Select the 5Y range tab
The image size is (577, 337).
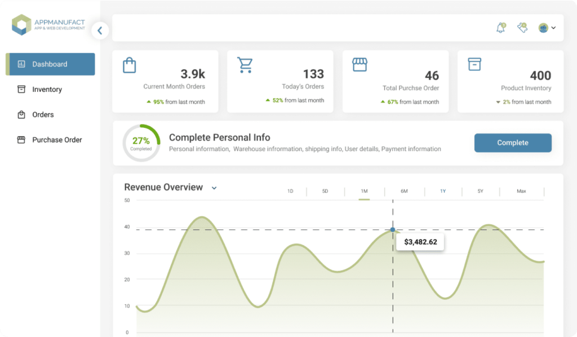[x=480, y=191]
